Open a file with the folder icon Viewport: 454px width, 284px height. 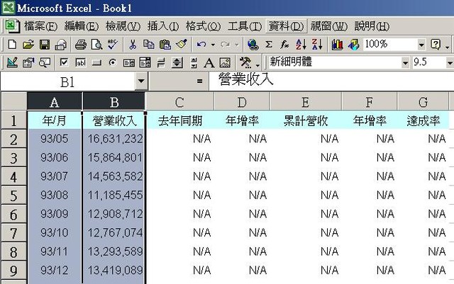[28, 45]
